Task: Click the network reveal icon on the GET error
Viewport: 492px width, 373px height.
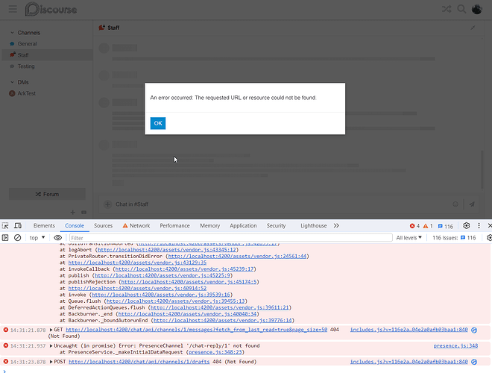Action: point(474,330)
